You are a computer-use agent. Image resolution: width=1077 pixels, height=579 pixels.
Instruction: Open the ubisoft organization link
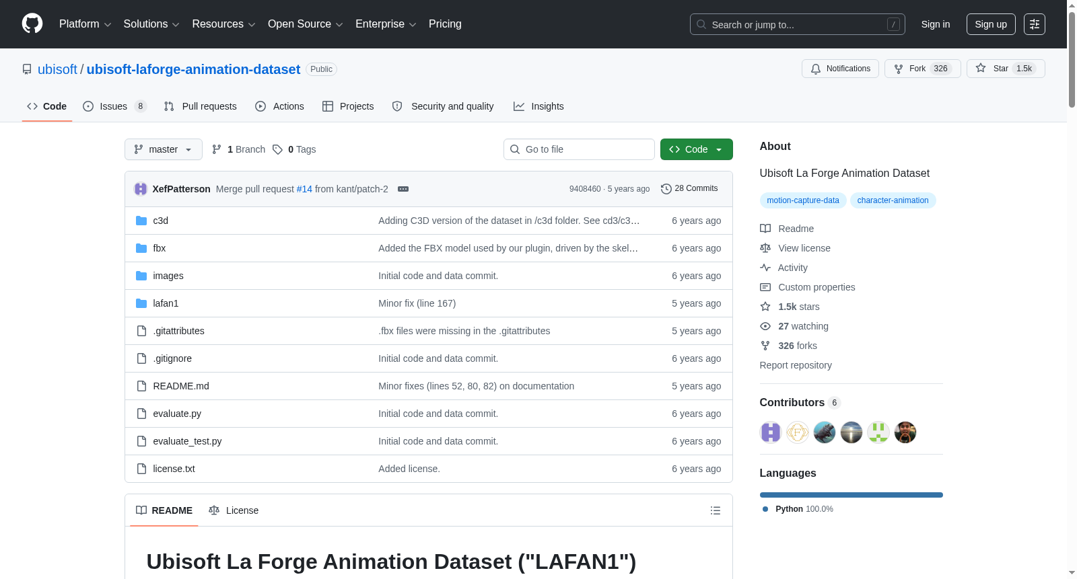(x=57, y=69)
